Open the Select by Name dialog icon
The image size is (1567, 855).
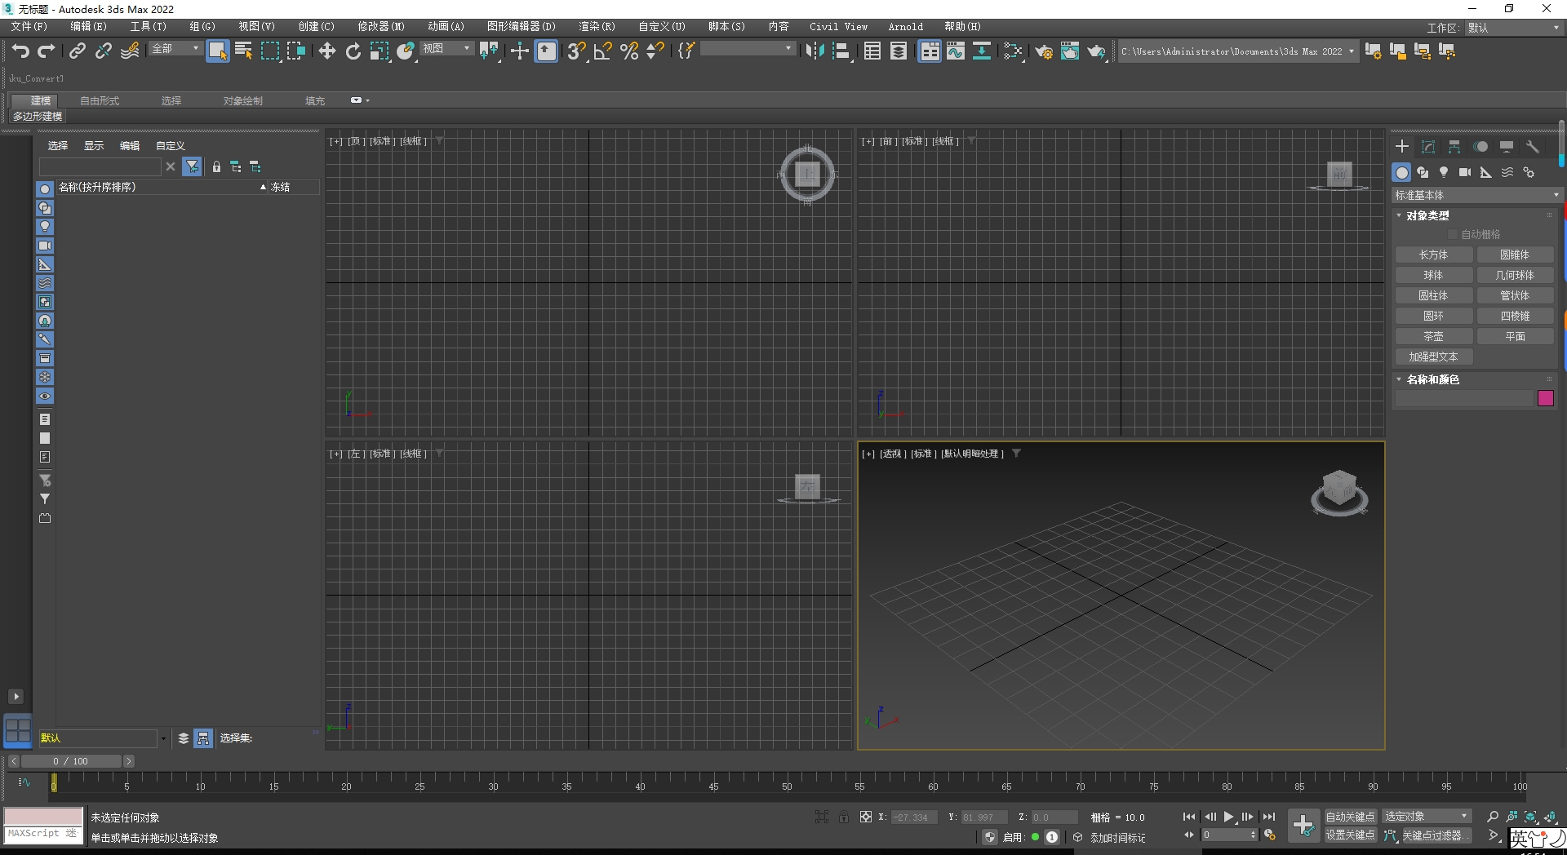coord(243,51)
